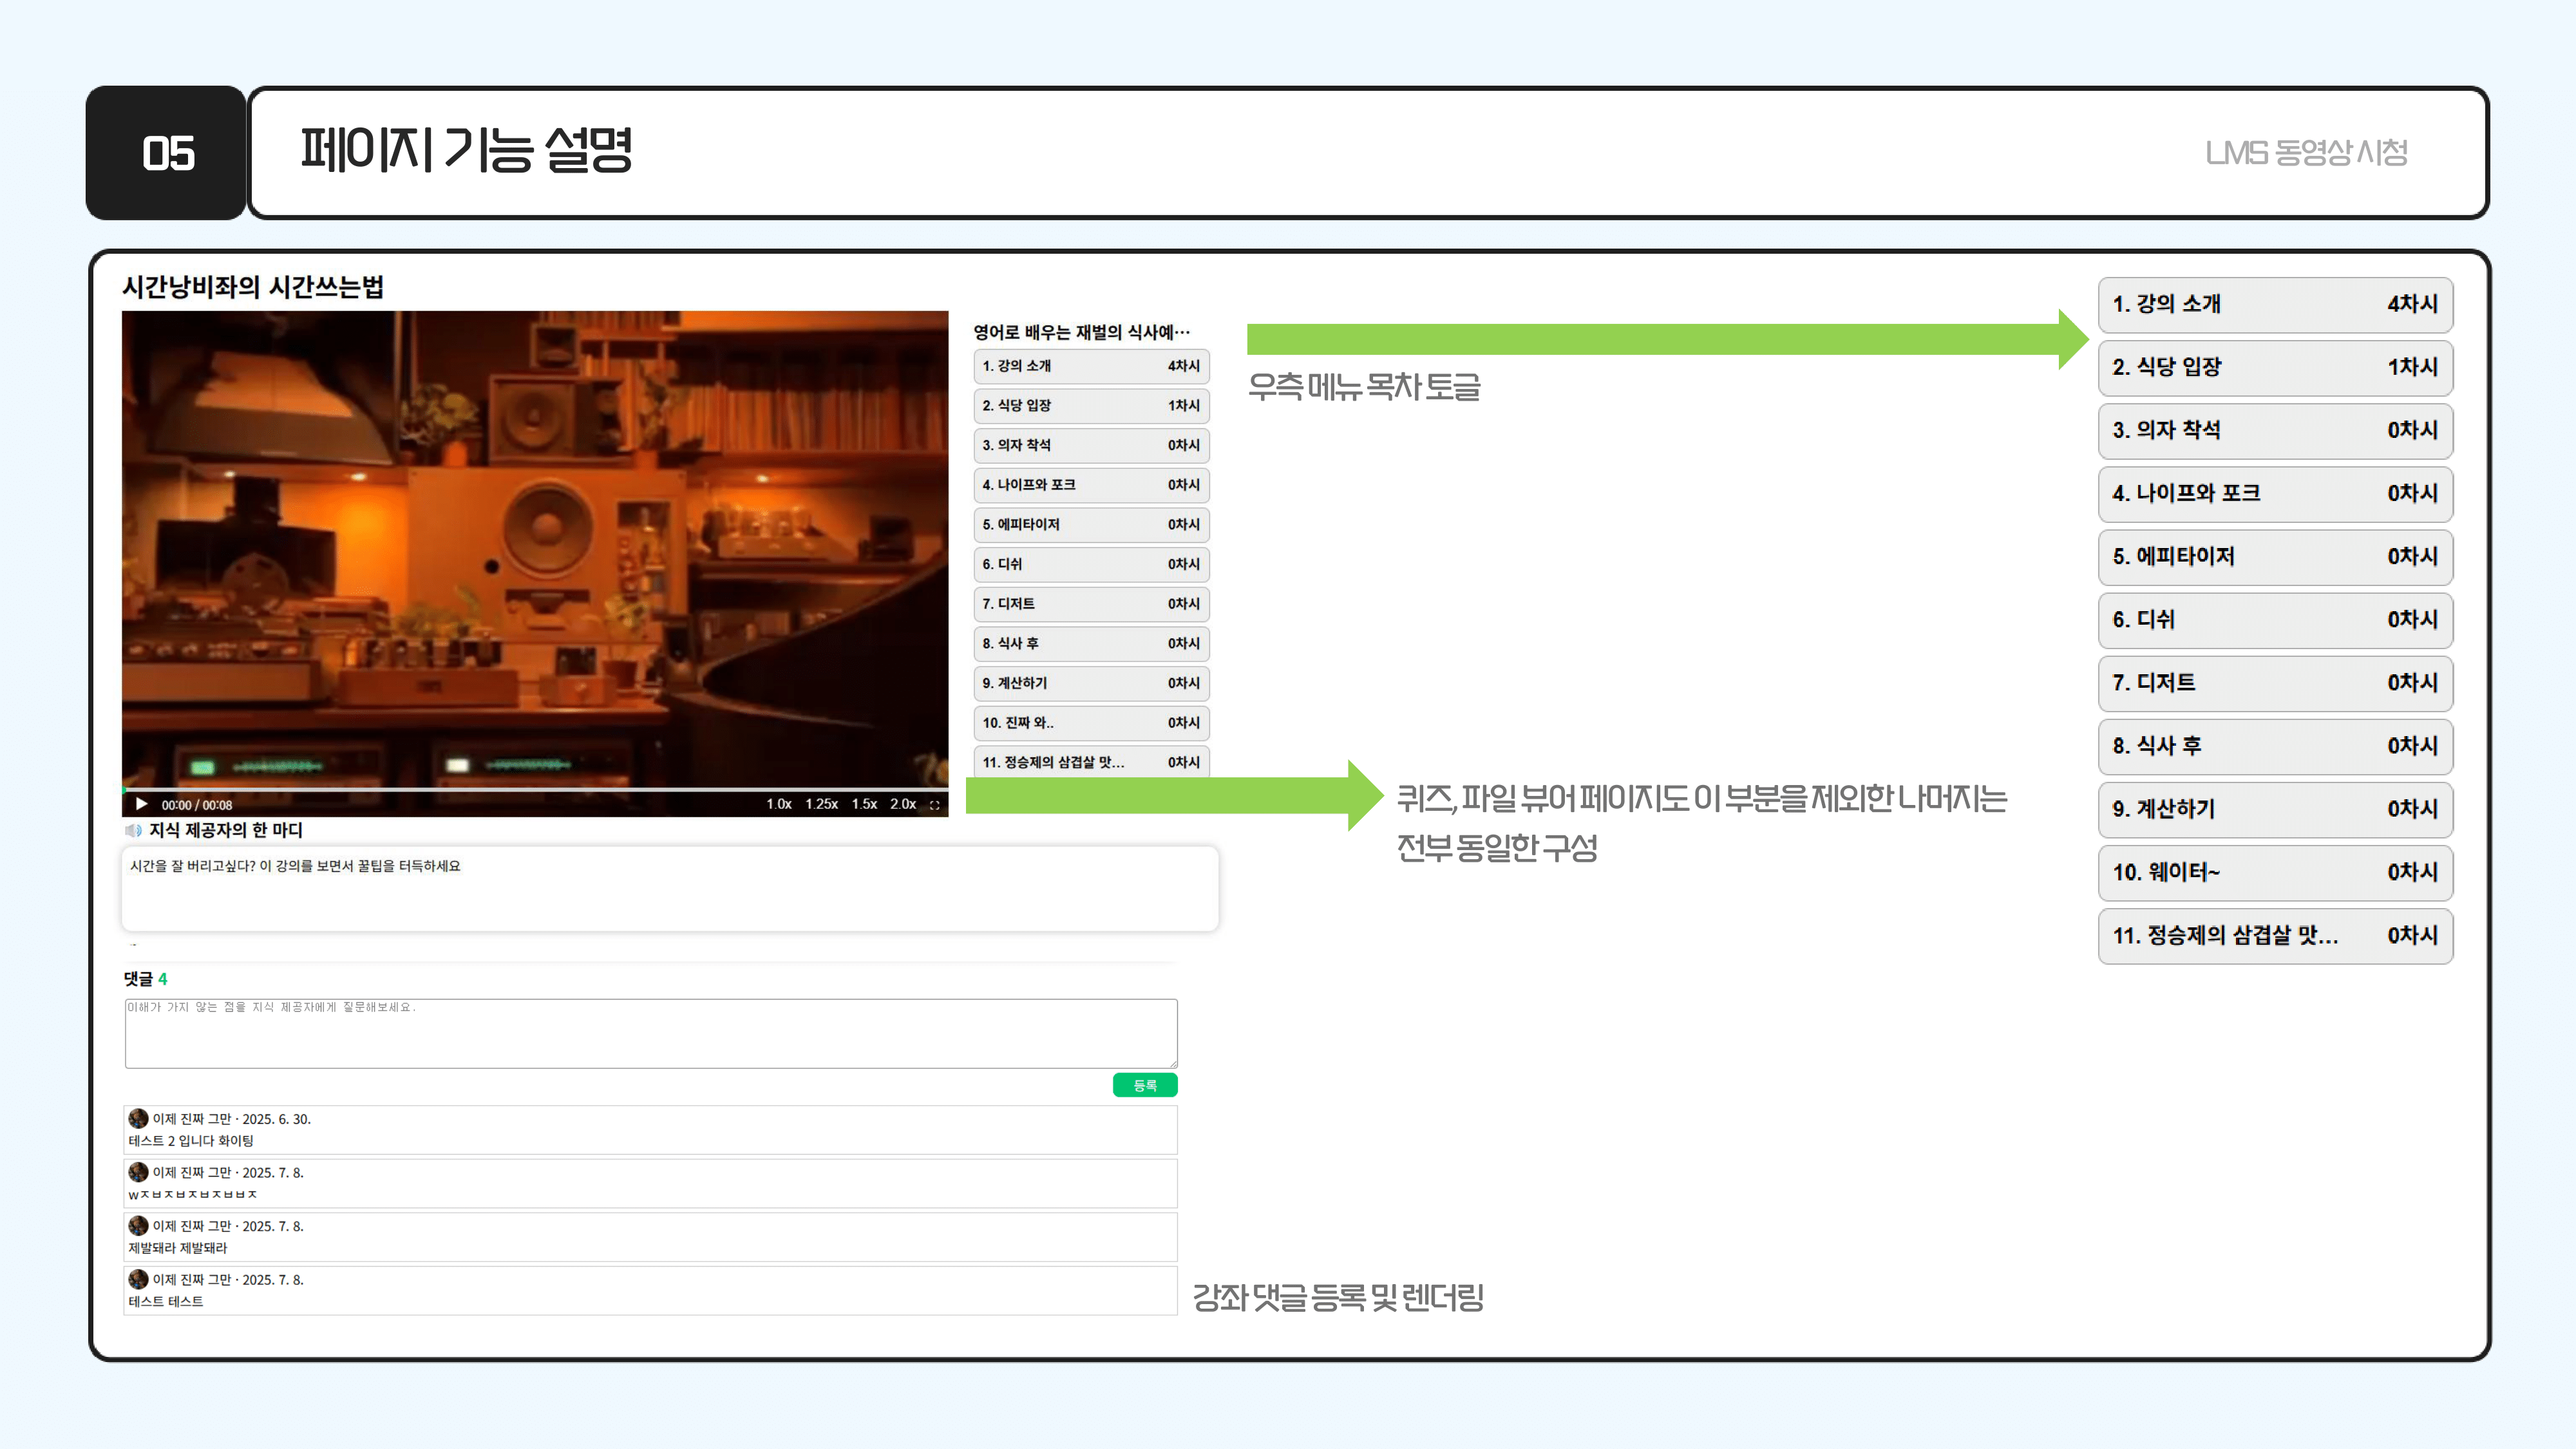This screenshot has width=2576, height=1449.
Task: Open 9. 계산하기 in small lesson list
Action: coord(1090,683)
